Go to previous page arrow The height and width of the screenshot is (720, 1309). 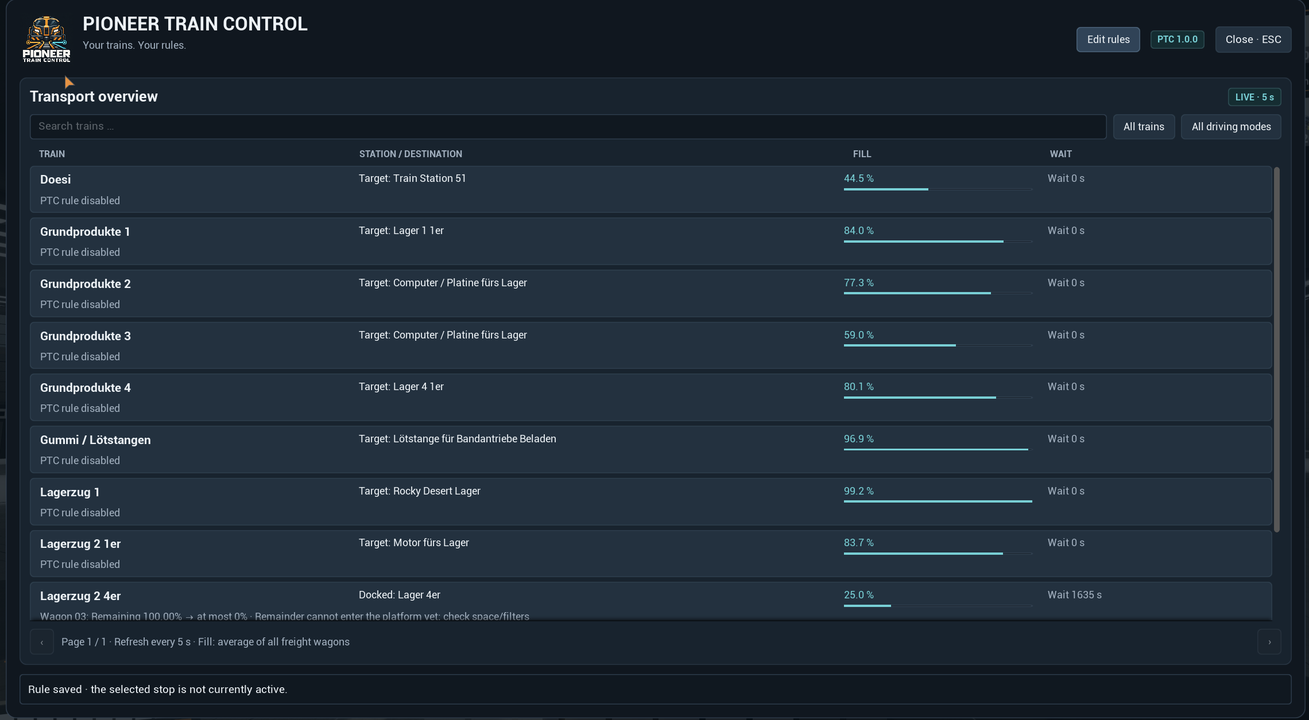coord(42,642)
